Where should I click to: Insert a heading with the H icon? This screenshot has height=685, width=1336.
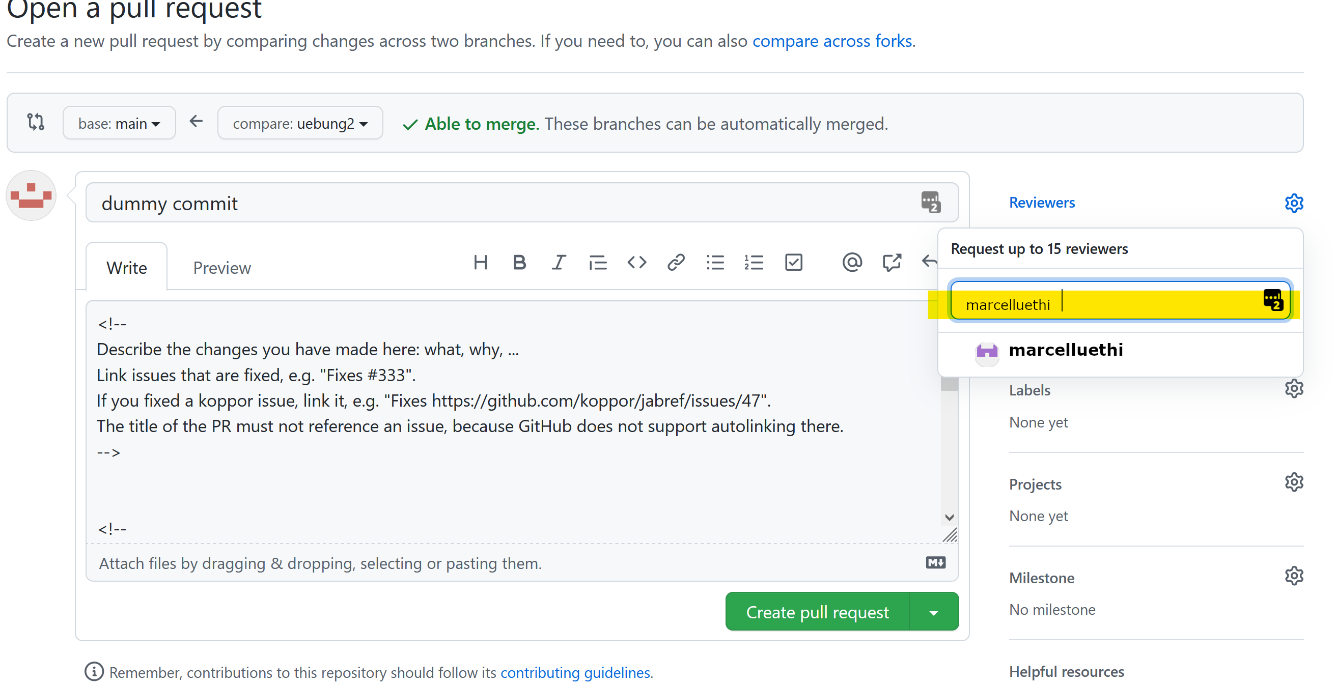[x=480, y=263]
